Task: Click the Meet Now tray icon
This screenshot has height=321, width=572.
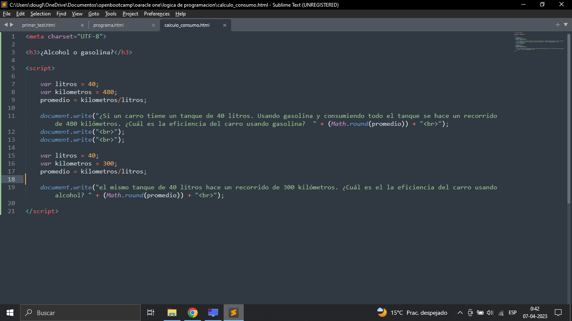Action: 470,313
